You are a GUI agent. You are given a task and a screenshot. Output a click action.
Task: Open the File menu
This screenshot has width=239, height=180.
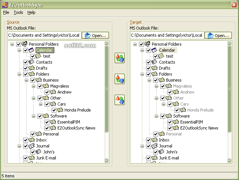coord(6,12)
